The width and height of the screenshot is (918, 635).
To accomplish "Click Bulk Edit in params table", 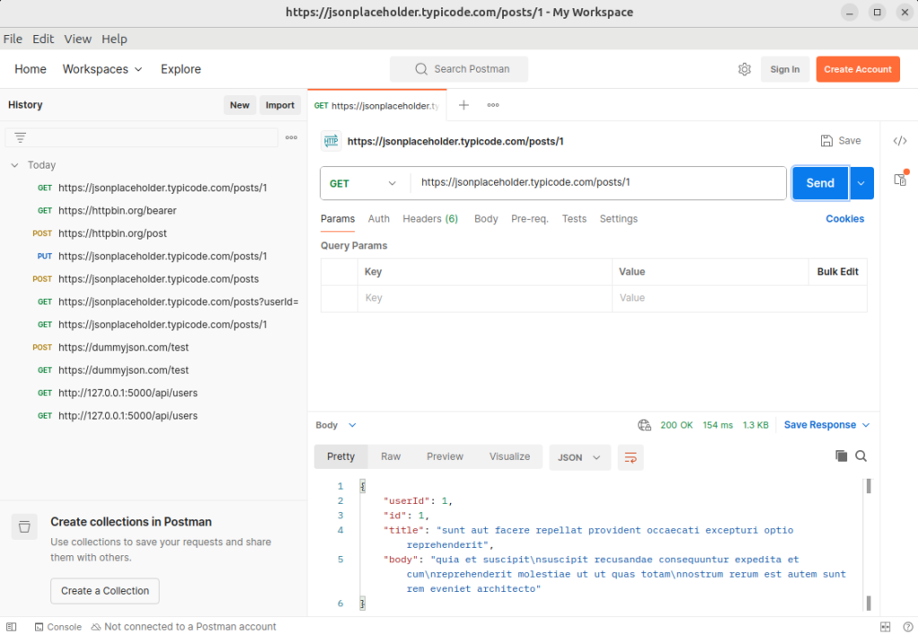I will point(837,272).
